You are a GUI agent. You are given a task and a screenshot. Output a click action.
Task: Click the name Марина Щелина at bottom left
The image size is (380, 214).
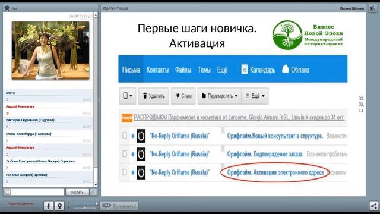click(20, 204)
